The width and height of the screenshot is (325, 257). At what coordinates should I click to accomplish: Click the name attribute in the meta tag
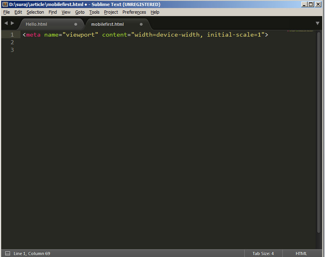click(51, 35)
